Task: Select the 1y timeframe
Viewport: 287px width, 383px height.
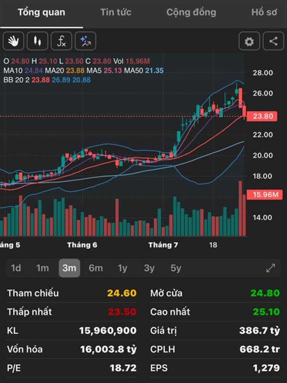Action: click(x=122, y=268)
